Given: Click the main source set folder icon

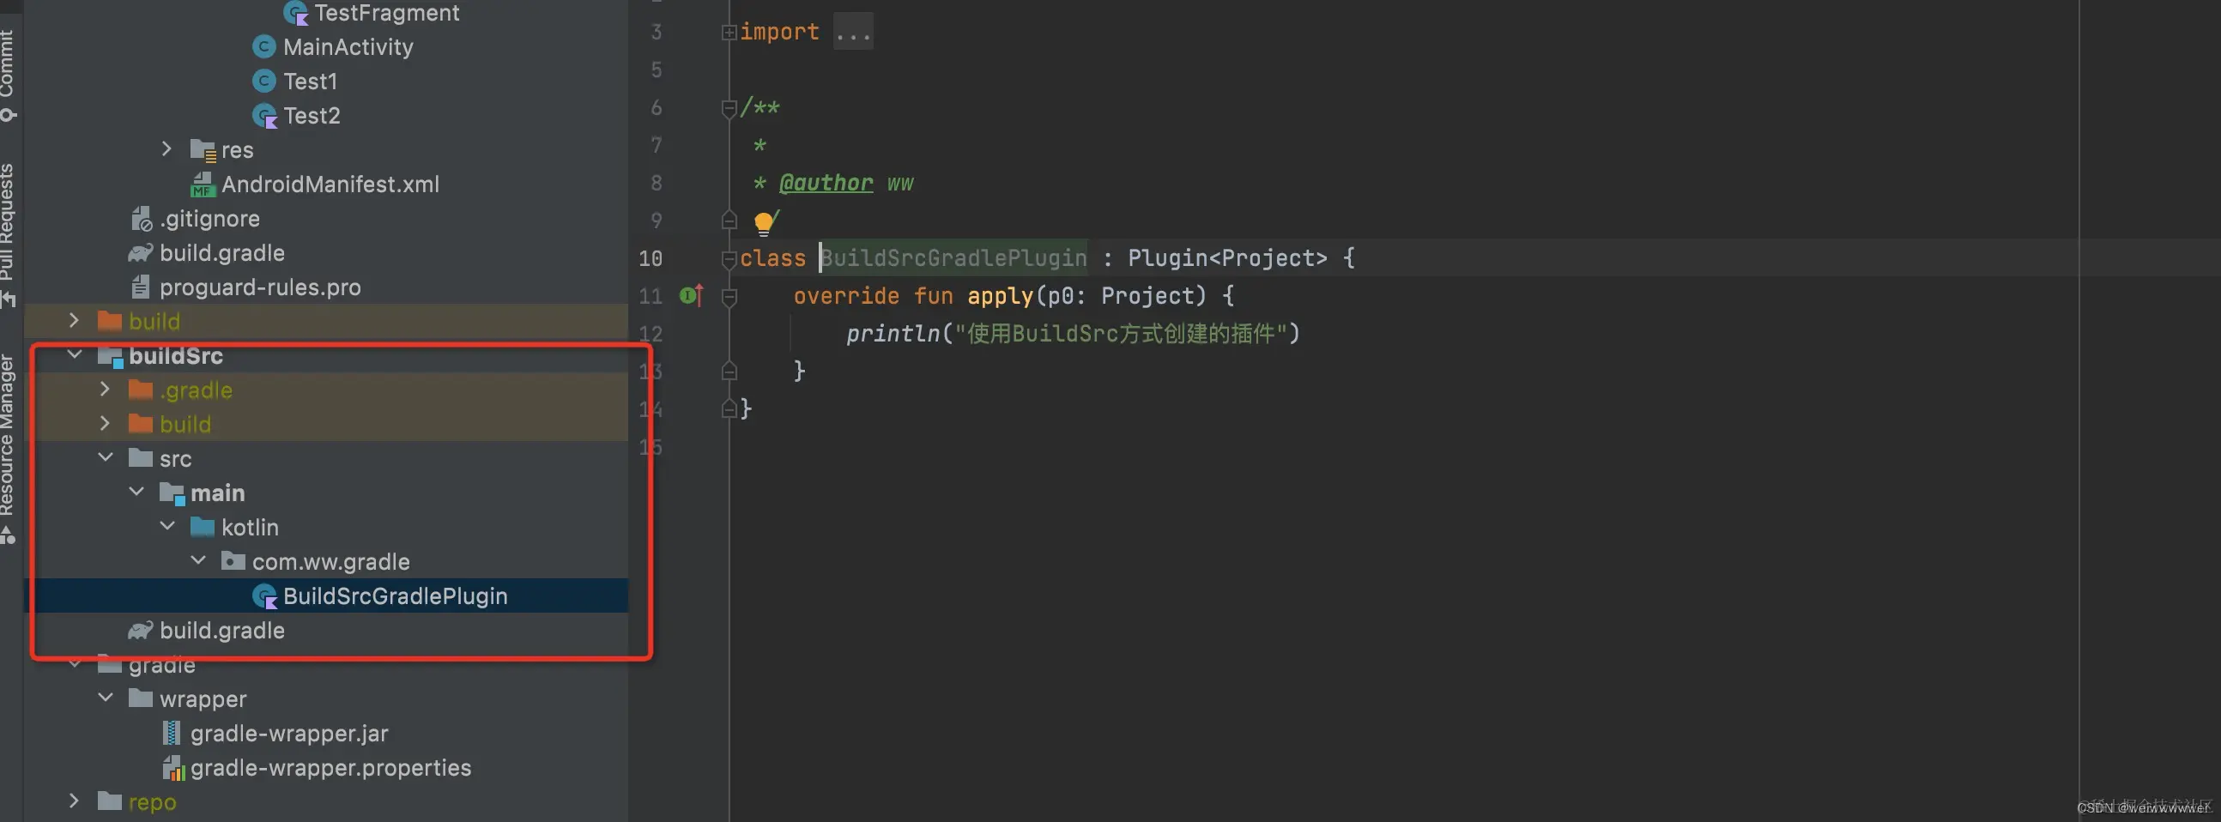Looking at the screenshot, I should point(172,493).
